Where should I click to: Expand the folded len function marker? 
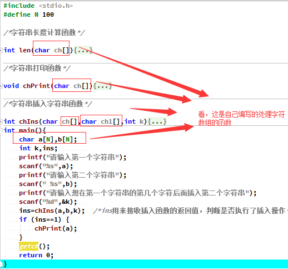[1, 50]
